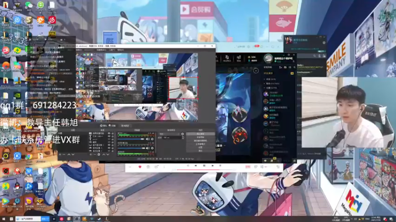Open the League client settings gear at bottom right
Screen dimensions: 396x222
point(294,161)
